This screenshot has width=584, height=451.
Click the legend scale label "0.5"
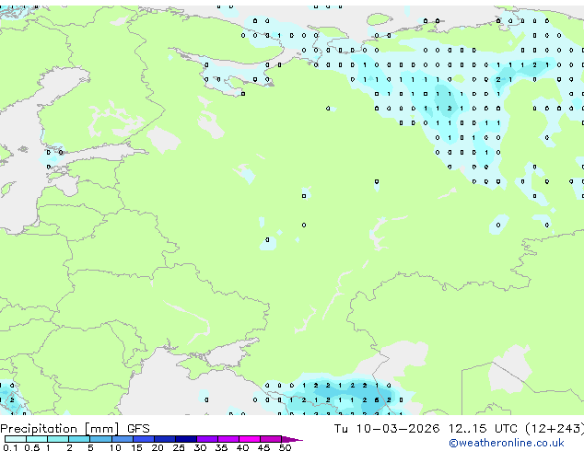[x=31, y=447]
